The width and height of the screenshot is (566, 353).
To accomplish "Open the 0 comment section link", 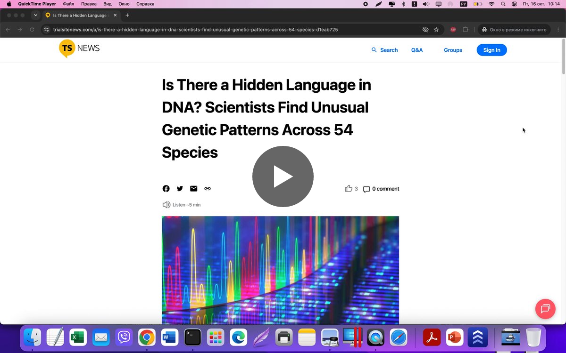I will 381,189.
